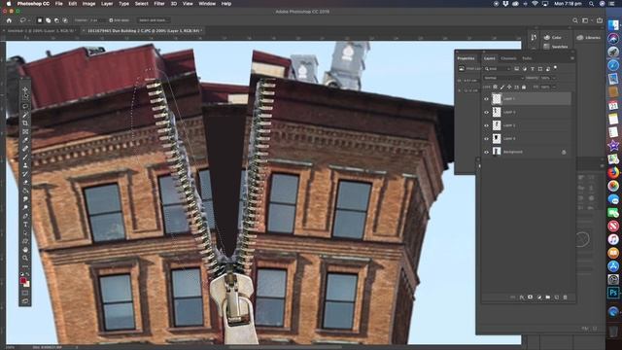Select the Rectangular Marquee tool

[25, 98]
